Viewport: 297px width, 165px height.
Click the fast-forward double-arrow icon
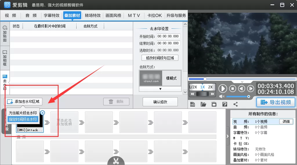tap(213, 94)
